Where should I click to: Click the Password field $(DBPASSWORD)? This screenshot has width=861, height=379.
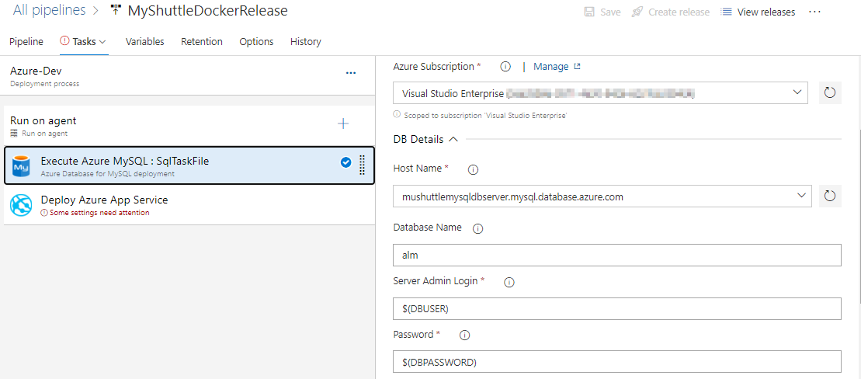pyautogui.click(x=617, y=362)
